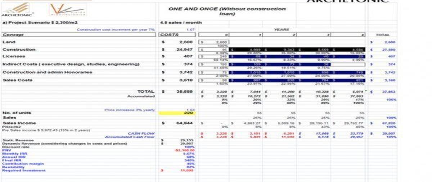
Task: Select the yellow highlighted 220 units cell
Action: [177, 113]
